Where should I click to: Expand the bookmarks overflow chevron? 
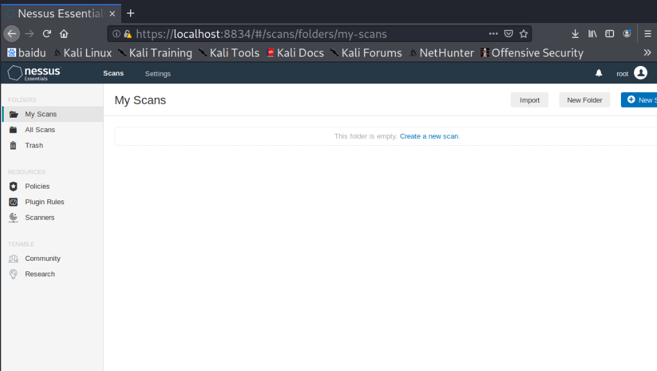(x=647, y=53)
